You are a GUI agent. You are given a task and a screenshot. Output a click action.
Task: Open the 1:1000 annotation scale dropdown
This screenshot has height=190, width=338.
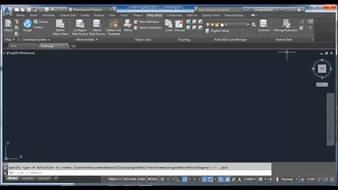250,179
